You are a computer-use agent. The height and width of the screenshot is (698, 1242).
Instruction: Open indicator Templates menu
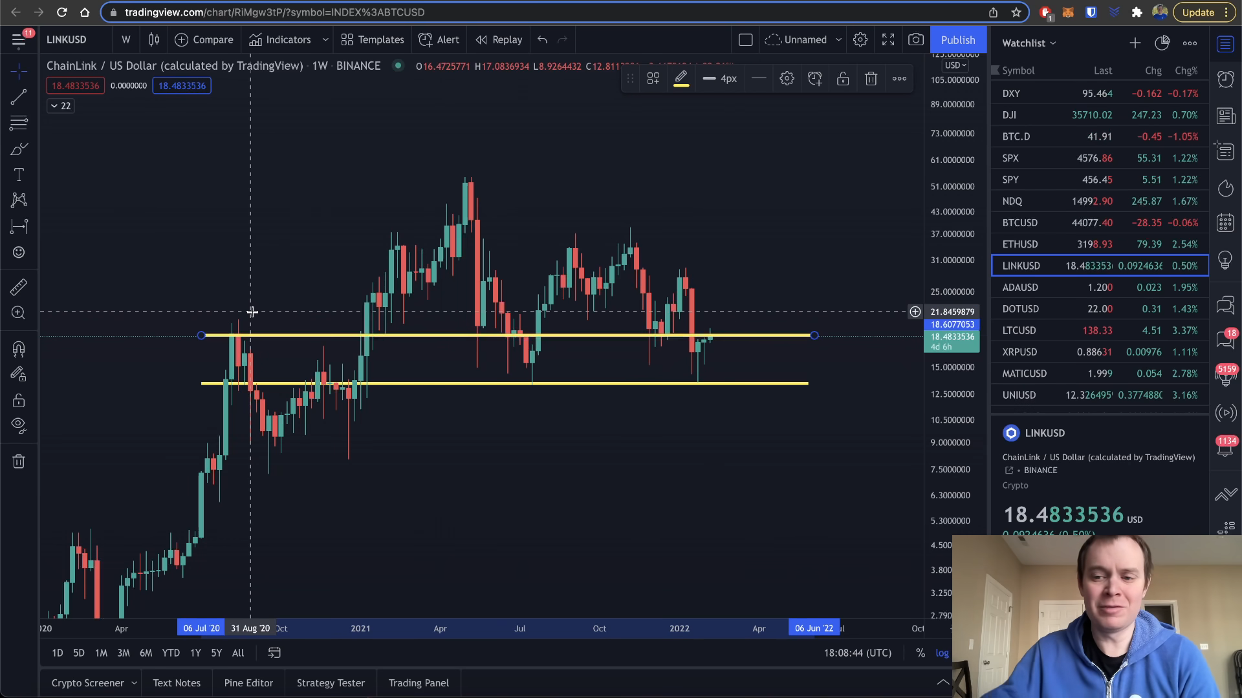point(373,39)
